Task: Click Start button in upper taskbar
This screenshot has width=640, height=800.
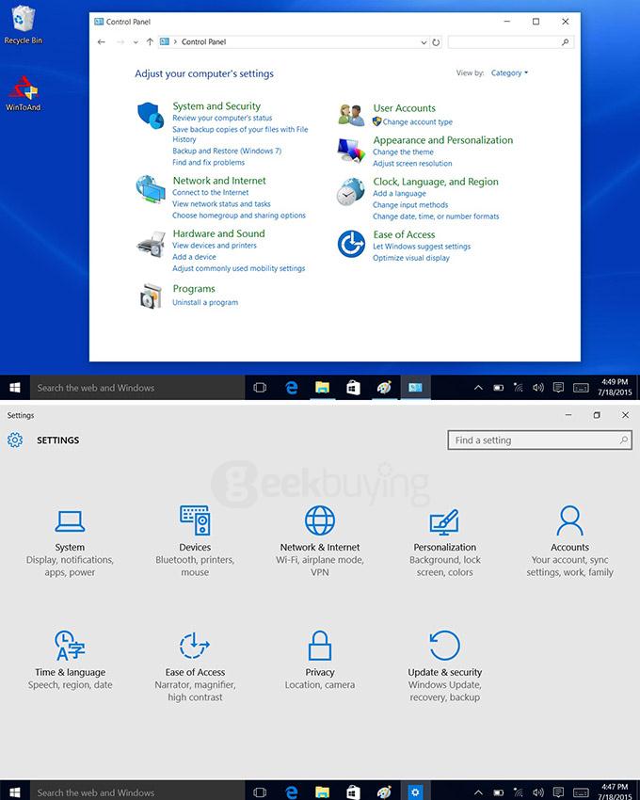Action: [x=15, y=388]
